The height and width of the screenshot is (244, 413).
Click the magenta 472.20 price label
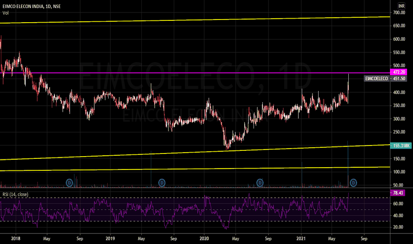[x=398, y=72]
